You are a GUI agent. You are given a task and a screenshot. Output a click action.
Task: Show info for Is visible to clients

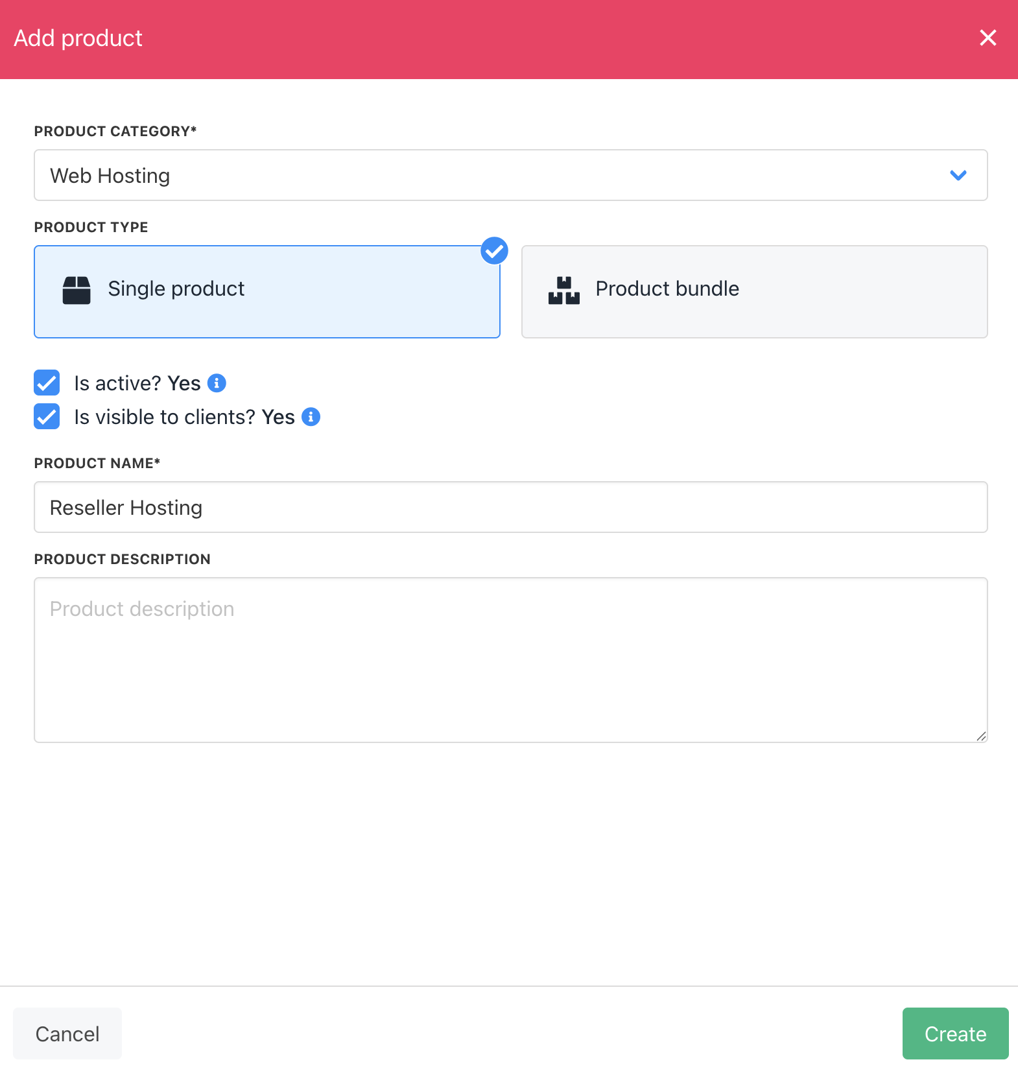[311, 417]
